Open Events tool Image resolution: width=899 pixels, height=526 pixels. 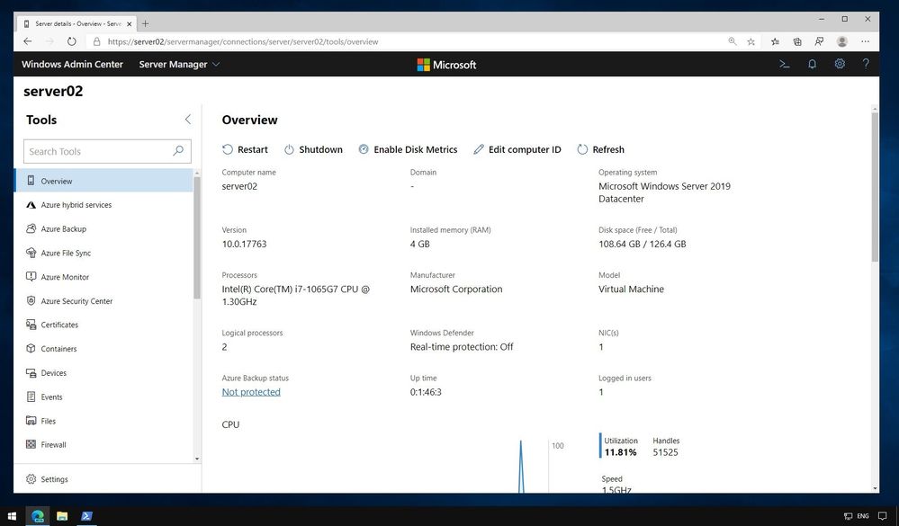[103, 397]
